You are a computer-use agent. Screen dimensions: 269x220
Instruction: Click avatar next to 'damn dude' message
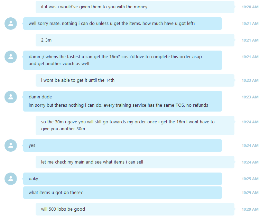(x=11, y=97)
